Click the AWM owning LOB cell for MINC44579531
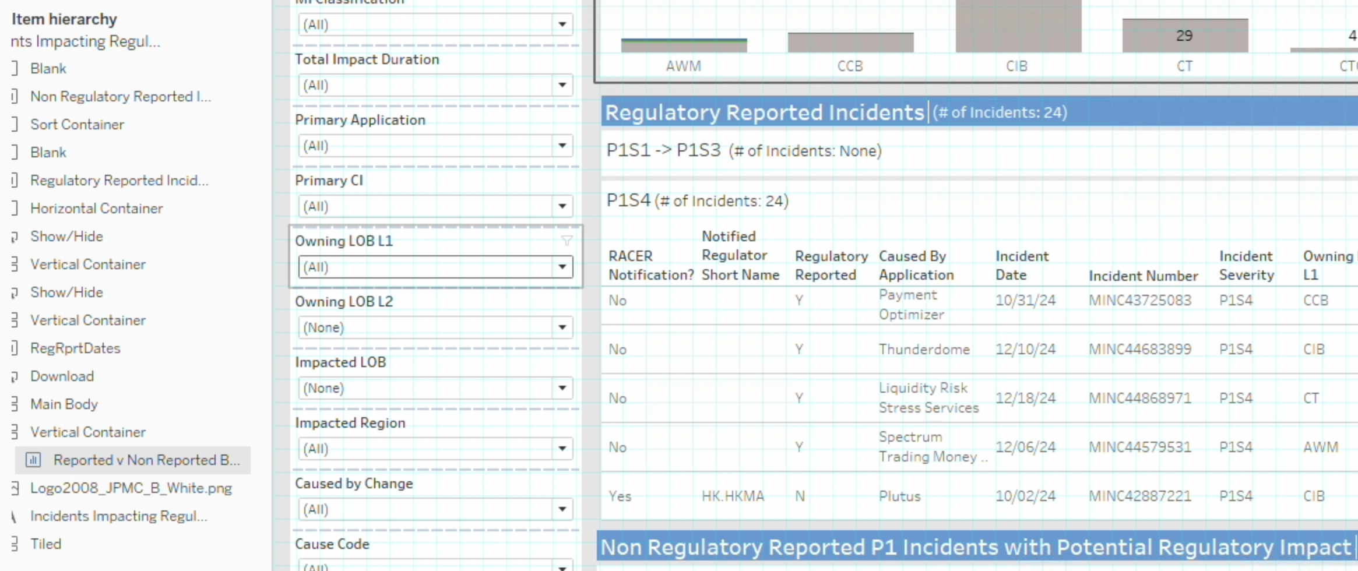Image resolution: width=1358 pixels, height=571 pixels. point(1321,447)
